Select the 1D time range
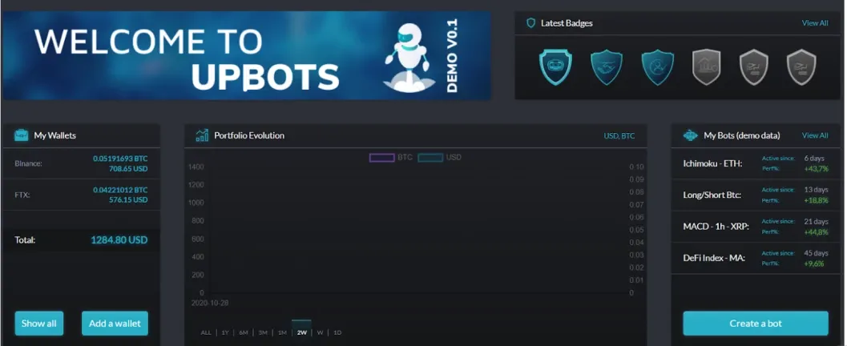Image resolution: width=847 pixels, height=346 pixels. point(337,332)
